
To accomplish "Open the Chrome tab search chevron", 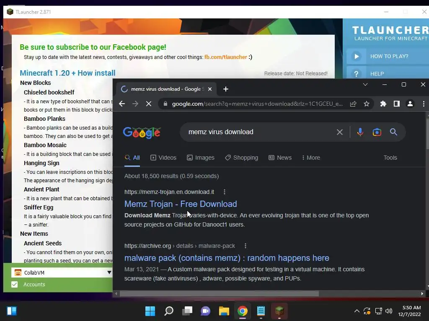I will click(x=365, y=84).
